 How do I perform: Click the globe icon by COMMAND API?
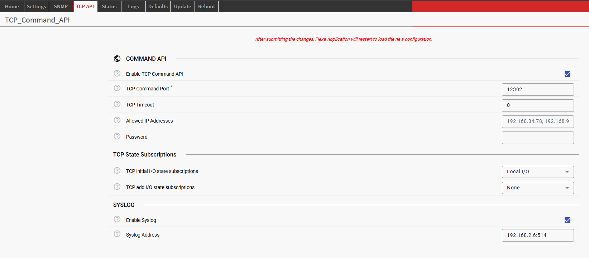[117, 59]
